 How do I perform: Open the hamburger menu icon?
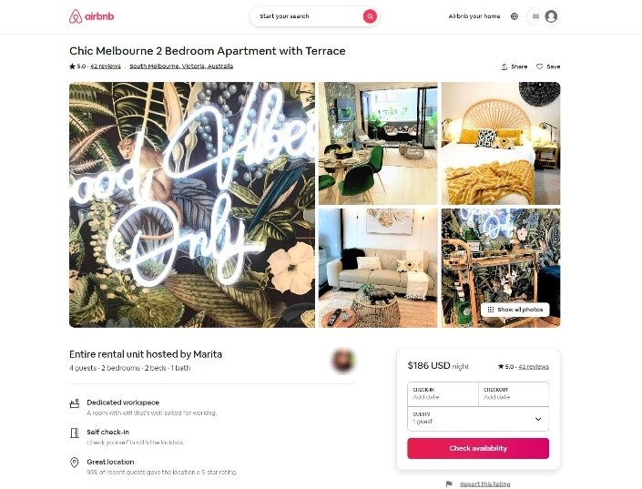point(535,16)
